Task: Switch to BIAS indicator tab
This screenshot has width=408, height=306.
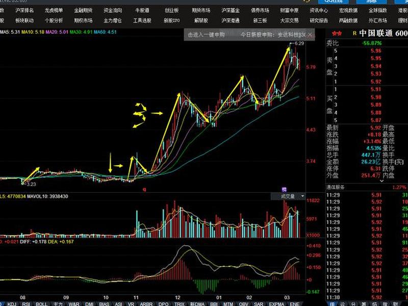Action: pyautogui.click(x=105, y=303)
